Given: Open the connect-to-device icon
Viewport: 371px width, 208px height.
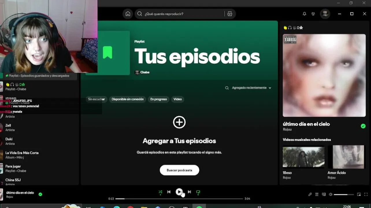Looking at the screenshot, I should pyautogui.click(x=324, y=194).
